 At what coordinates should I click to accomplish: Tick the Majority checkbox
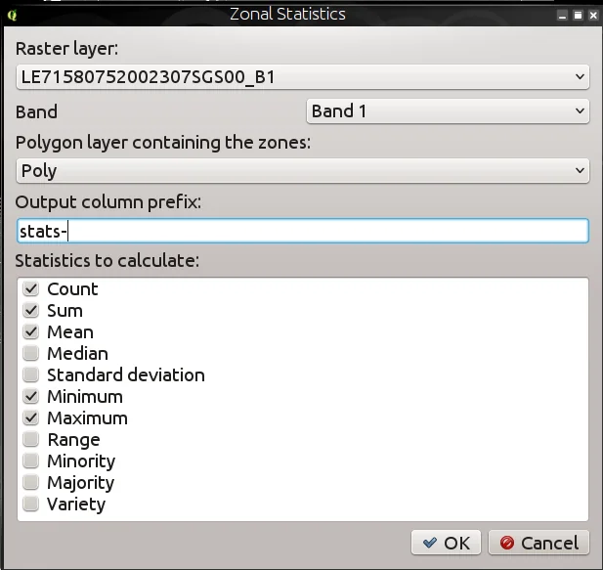(x=31, y=483)
